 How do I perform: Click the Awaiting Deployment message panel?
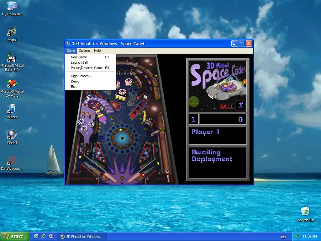[x=218, y=163]
